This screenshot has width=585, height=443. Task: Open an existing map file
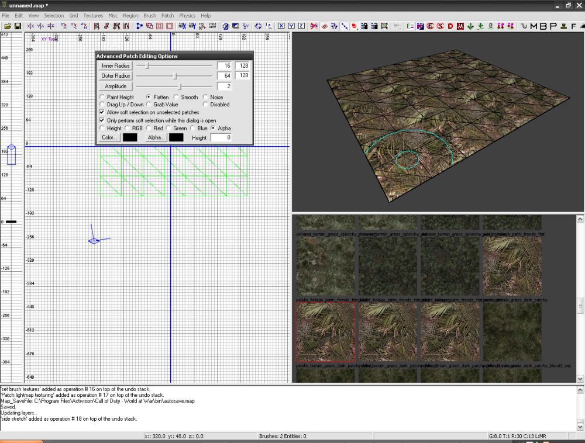click(x=8, y=26)
